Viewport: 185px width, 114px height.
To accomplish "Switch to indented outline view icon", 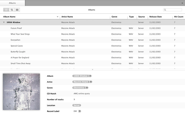I will (12, 10).
